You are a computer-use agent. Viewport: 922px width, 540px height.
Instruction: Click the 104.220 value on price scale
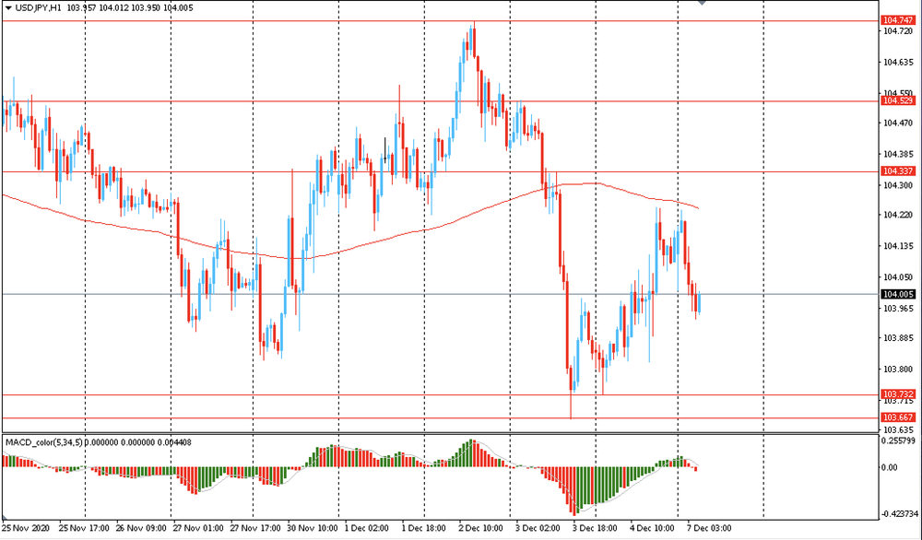[x=899, y=216]
